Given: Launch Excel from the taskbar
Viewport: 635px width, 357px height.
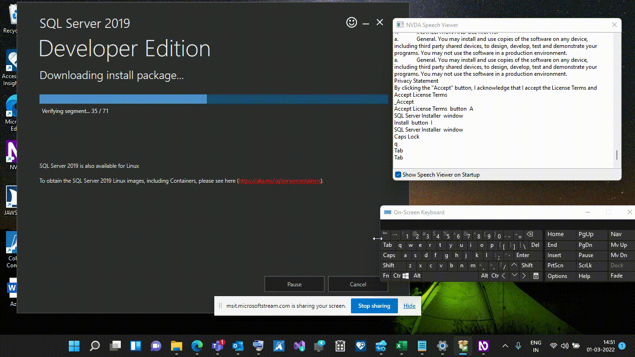Looking at the screenshot, I should tap(401, 346).
